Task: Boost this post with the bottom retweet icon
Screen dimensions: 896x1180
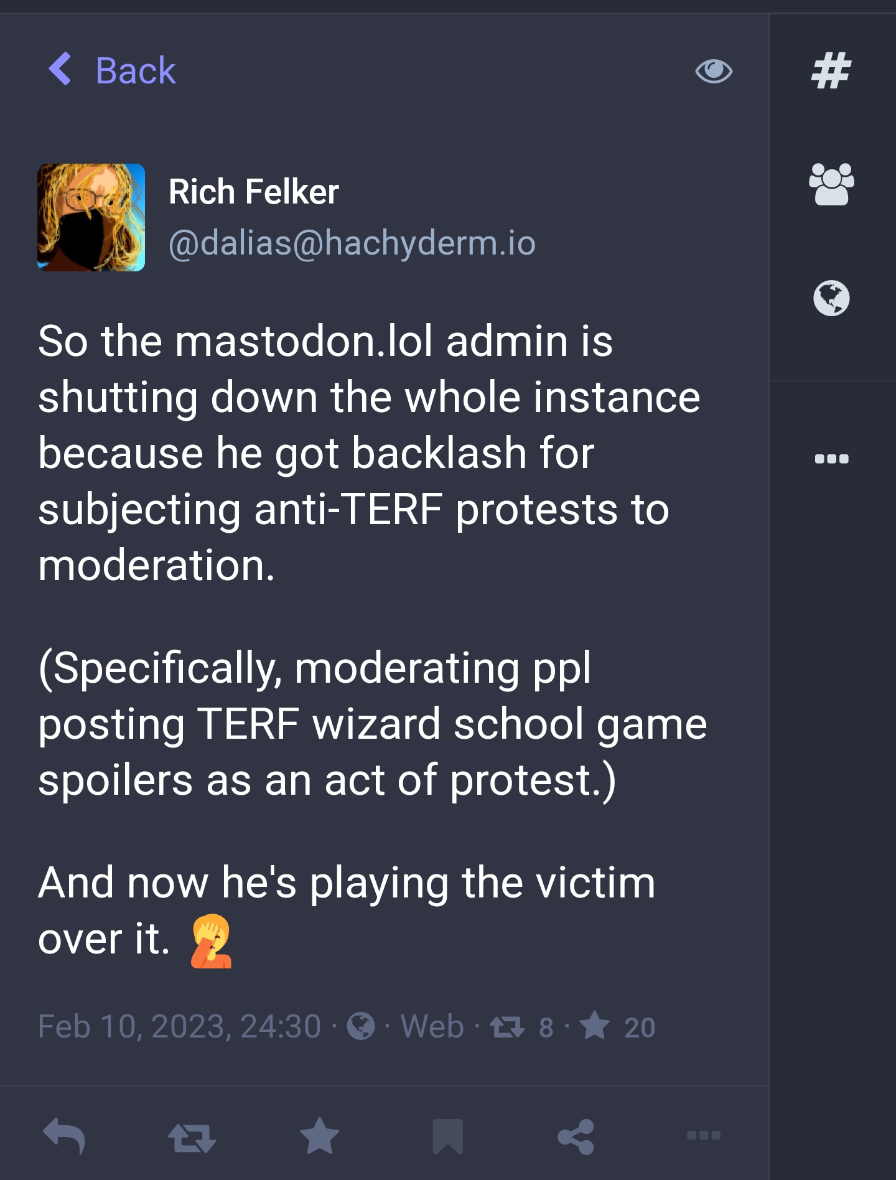Action: pyautogui.click(x=192, y=1137)
